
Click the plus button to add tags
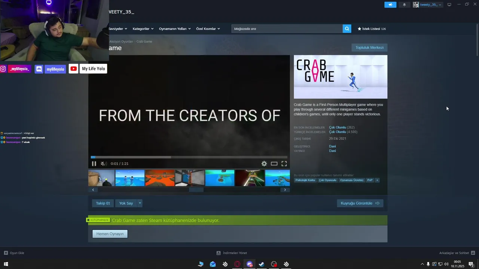tap(377, 180)
